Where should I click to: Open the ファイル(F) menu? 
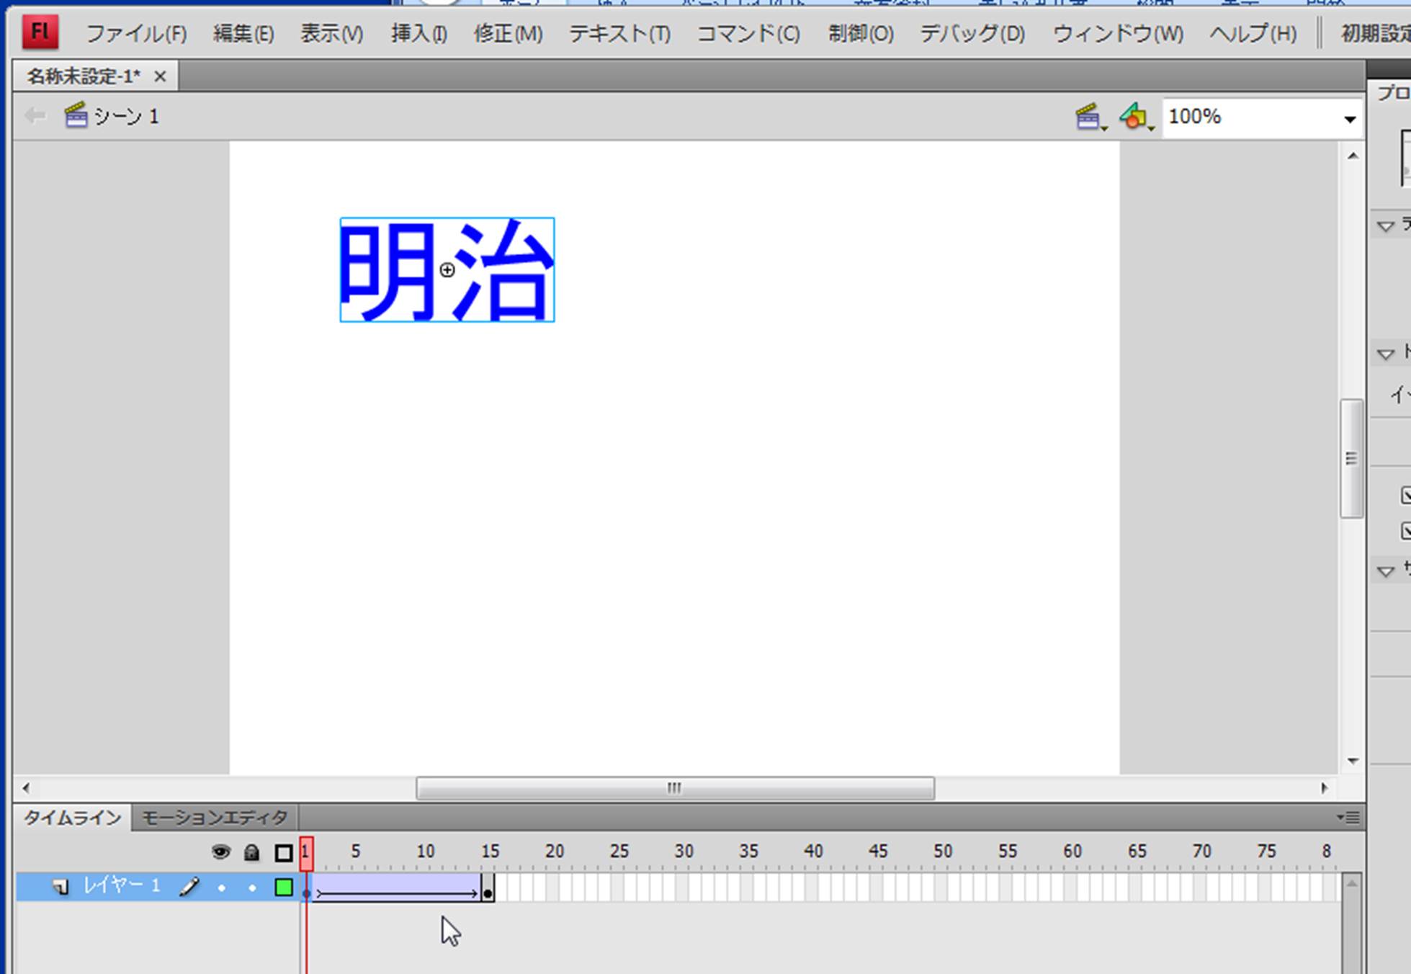coord(136,34)
